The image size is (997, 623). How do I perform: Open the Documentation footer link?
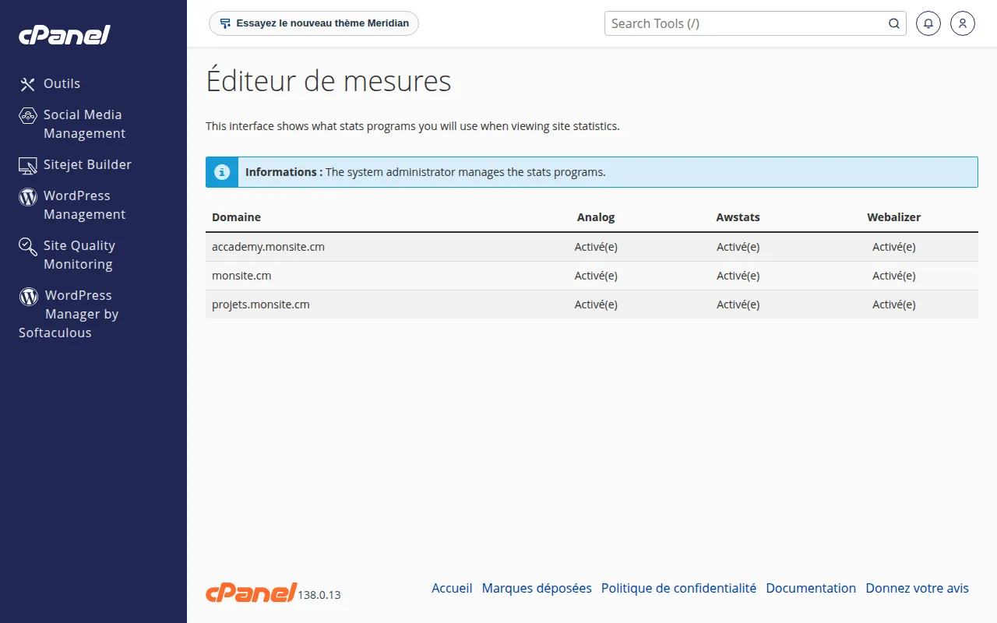pyautogui.click(x=811, y=588)
